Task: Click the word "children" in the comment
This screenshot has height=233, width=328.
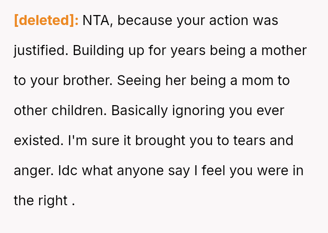Action: (82, 111)
